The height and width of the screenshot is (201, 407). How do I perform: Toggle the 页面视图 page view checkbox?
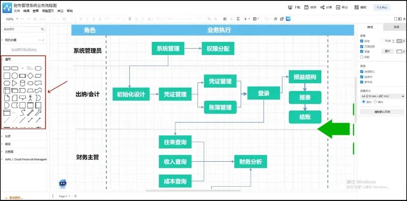tap(362, 46)
